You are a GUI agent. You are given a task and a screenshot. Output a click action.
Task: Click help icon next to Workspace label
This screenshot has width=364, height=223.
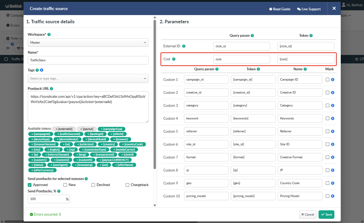pos(49,35)
